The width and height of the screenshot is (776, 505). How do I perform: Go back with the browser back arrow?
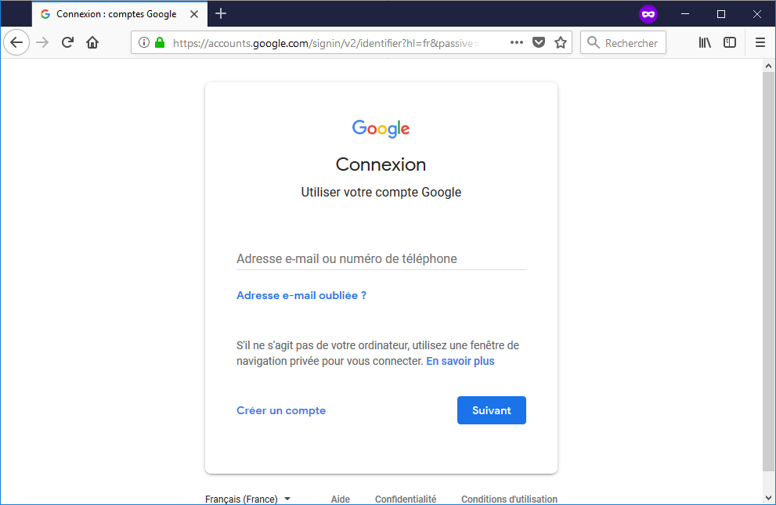[x=16, y=42]
